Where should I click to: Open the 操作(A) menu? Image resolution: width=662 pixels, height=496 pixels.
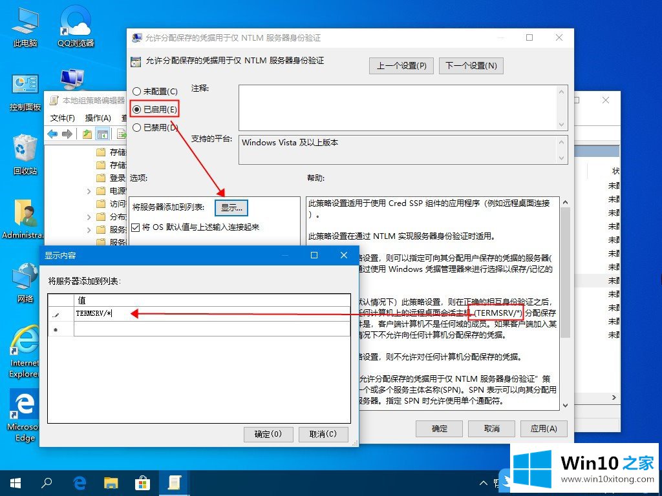pos(98,118)
